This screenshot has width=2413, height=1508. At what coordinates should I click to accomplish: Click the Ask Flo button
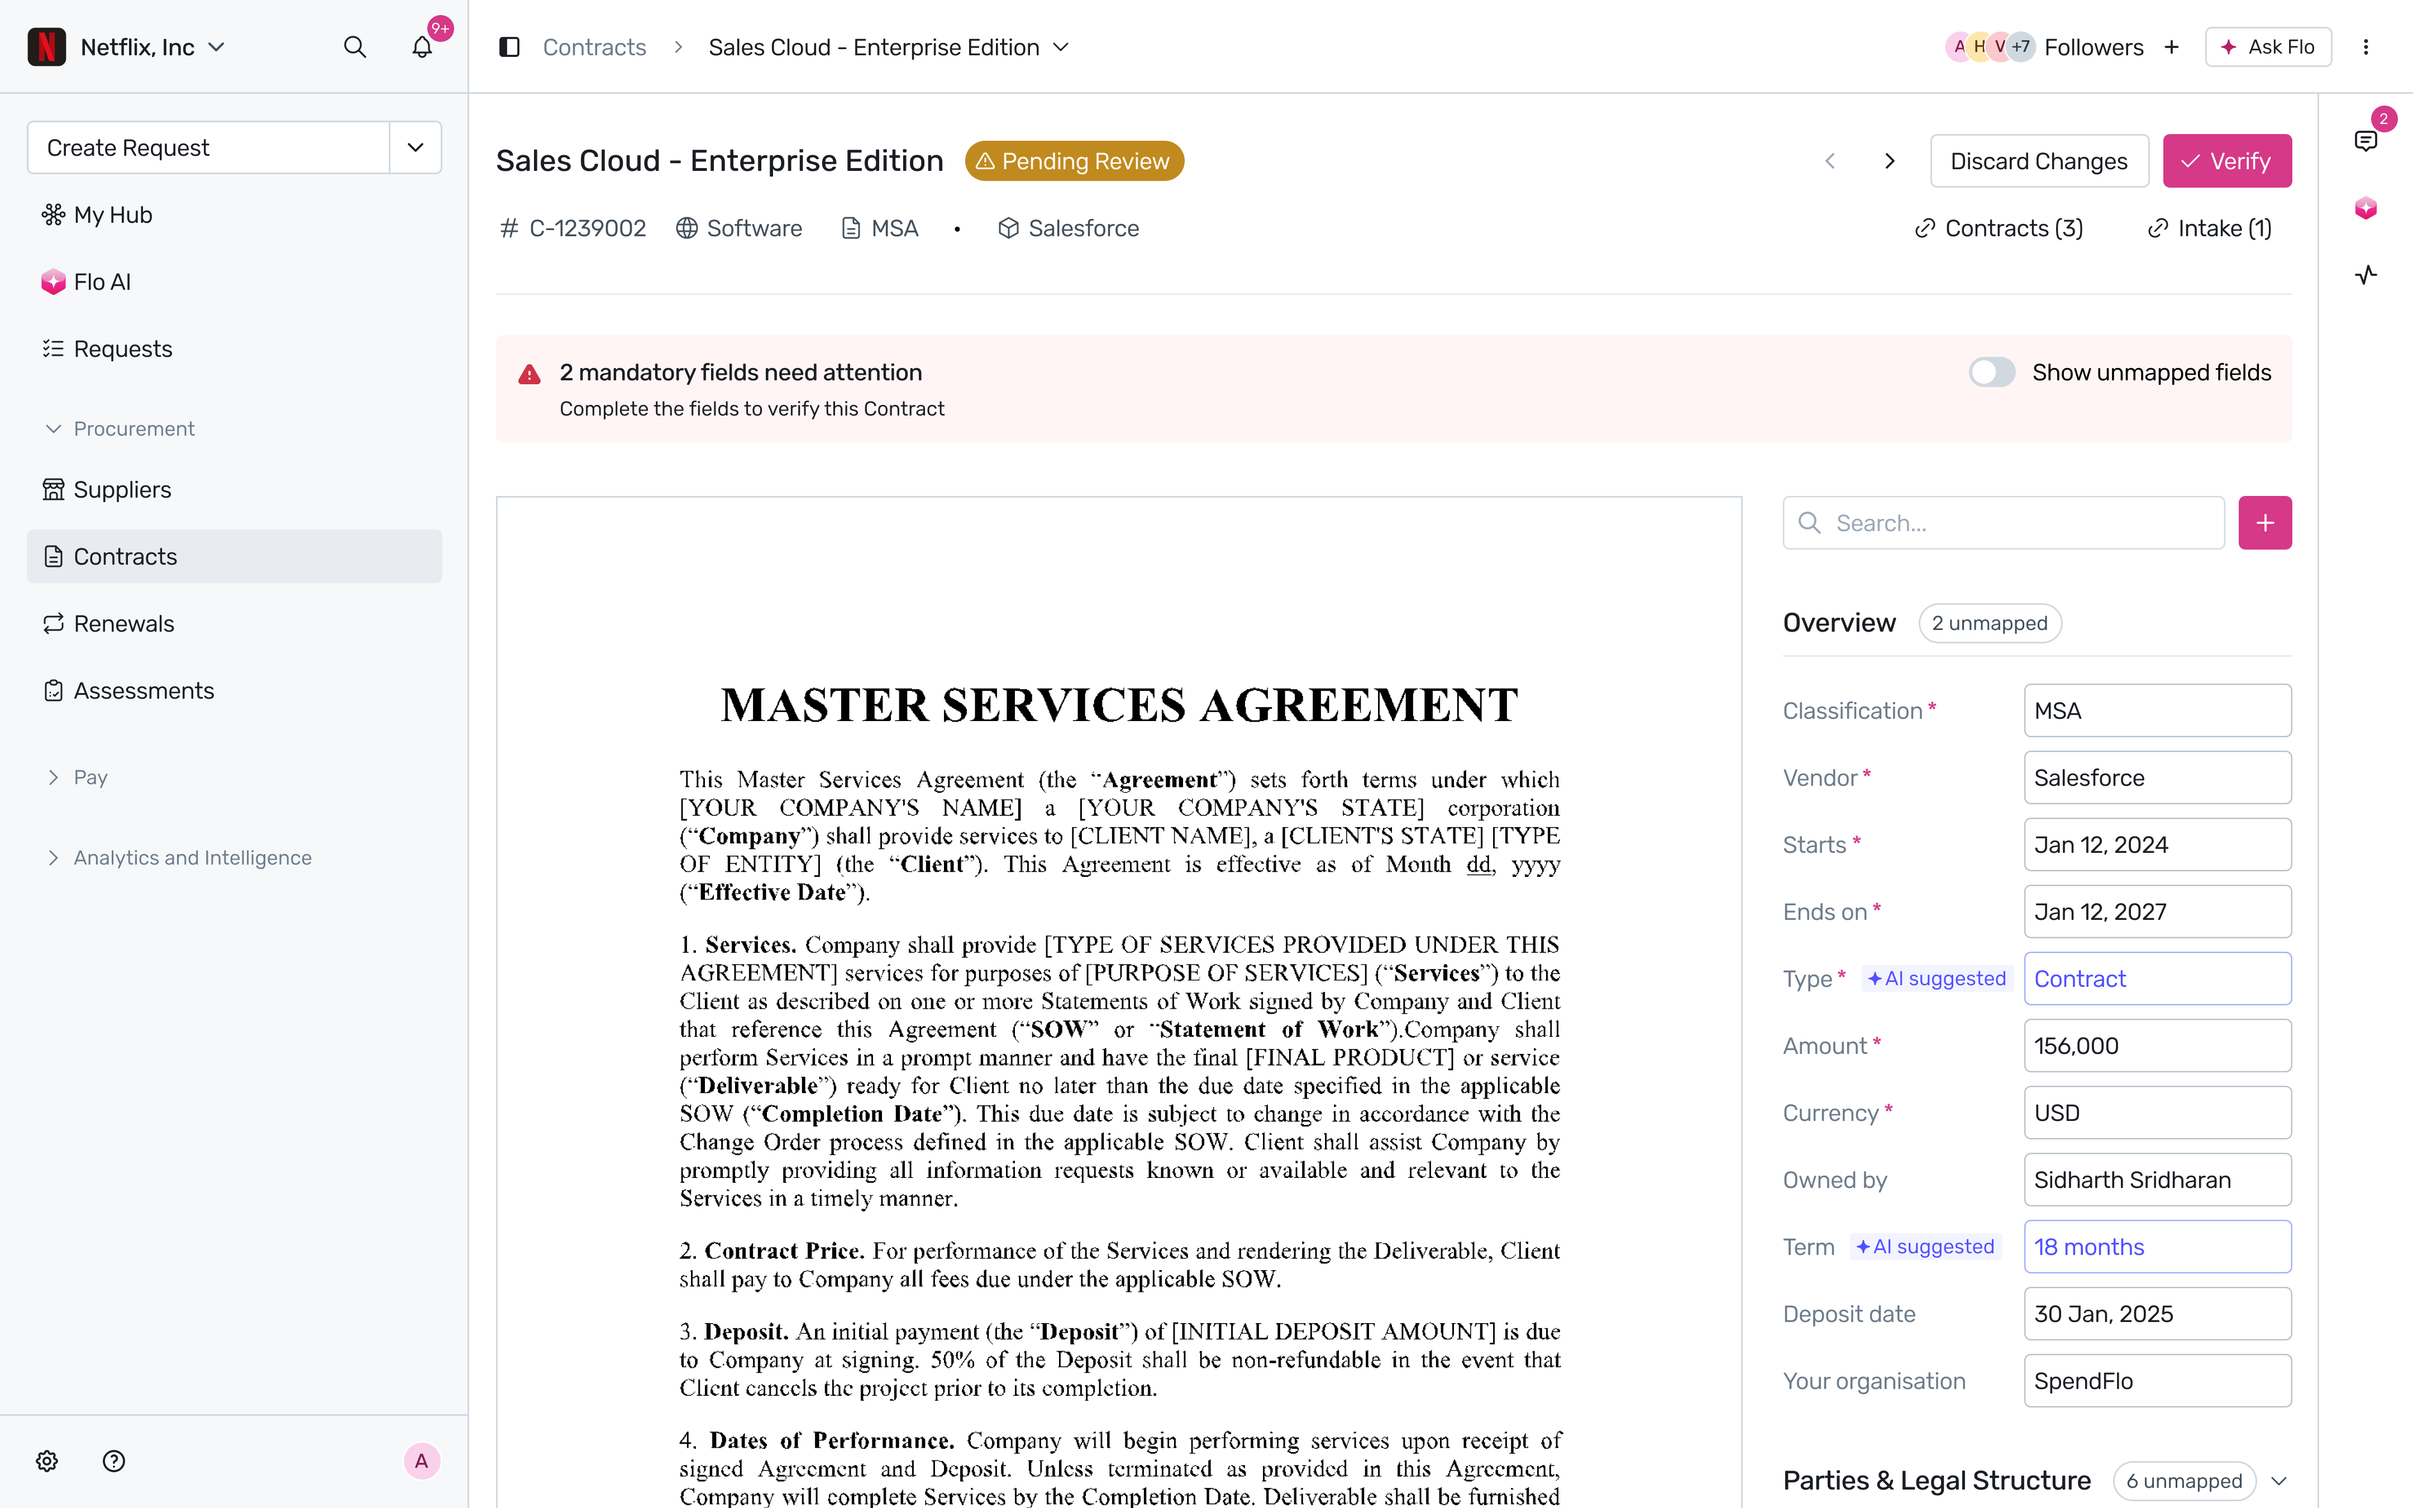(x=2267, y=47)
